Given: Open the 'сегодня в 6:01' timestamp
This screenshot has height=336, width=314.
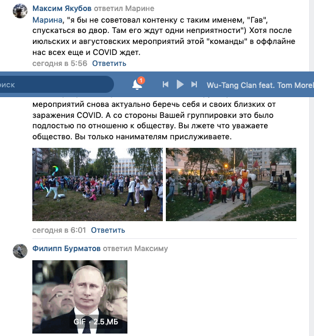Looking at the screenshot, I should [x=59, y=230].
